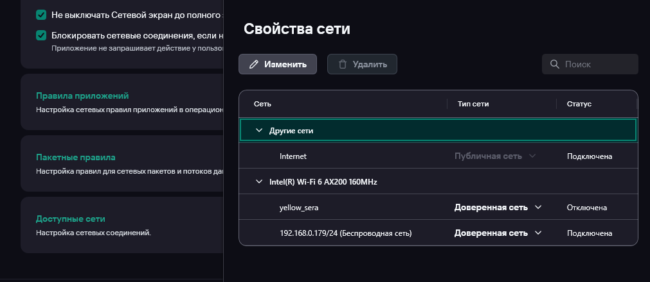Open network type dropdown for yellow_sera
This screenshot has height=282, width=650.
click(x=538, y=208)
